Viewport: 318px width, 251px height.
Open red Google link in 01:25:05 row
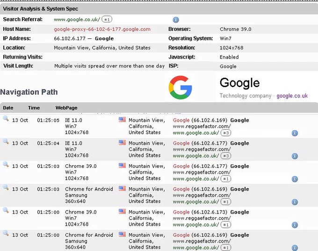(181, 120)
